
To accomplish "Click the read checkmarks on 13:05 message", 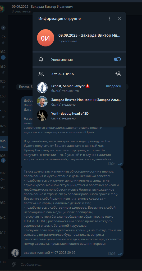I will (x=120, y=254).
